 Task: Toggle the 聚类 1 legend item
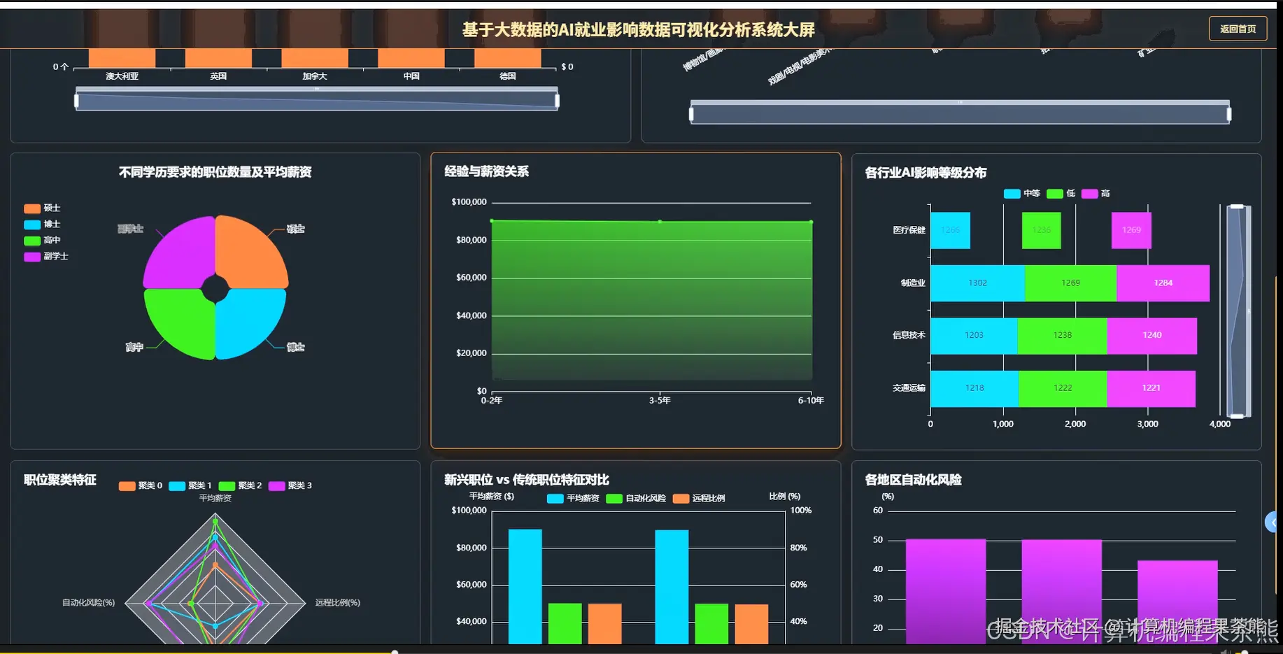[190, 485]
